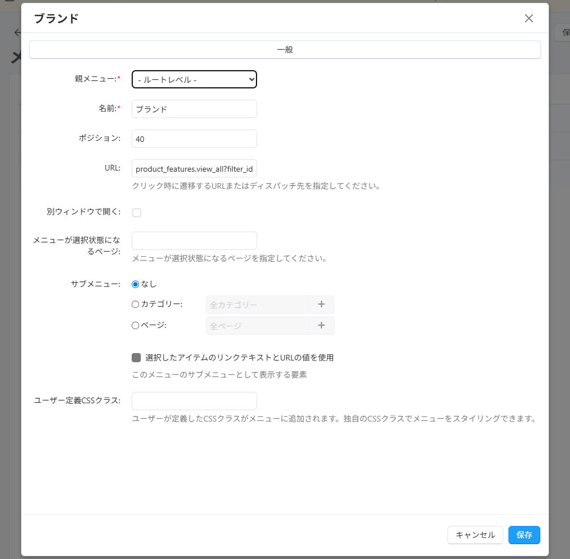This screenshot has height=559, width=570.
Task: Toggle the リンクテキストとURLの値を使用 checkbox
Action: [136, 358]
